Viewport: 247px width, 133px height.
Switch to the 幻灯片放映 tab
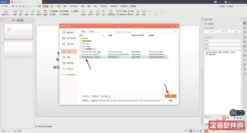[74, 6]
